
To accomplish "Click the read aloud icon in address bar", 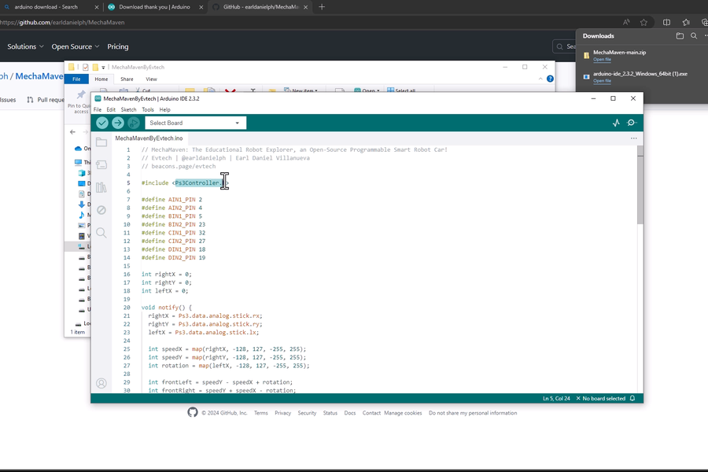I will coord(626,22).
